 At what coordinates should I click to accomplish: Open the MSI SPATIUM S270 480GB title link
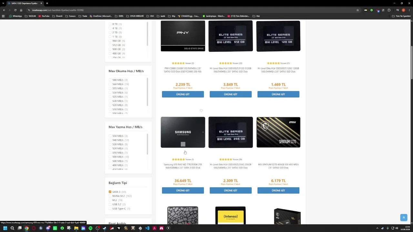pyautogui.click(x=278, y=166)
